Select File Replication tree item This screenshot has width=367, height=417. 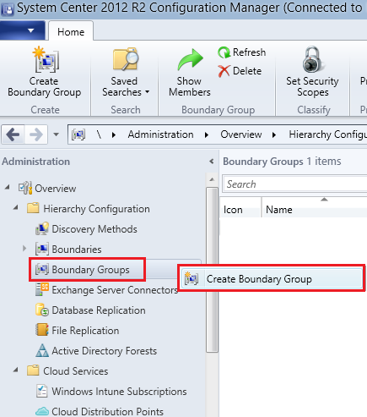85,331
